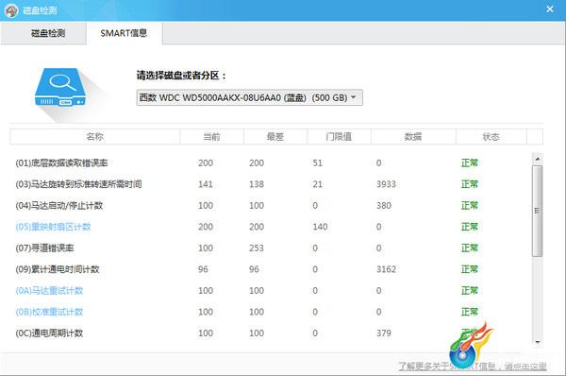Sort by the 当前 column header

[211, 137]
